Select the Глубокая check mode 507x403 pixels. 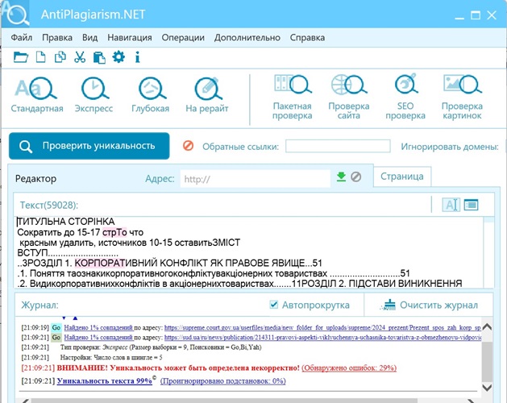151,94
